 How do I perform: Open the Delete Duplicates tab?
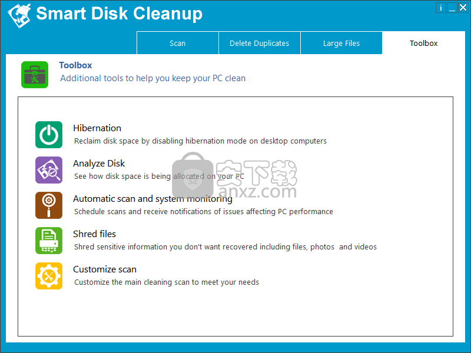[x=260, y=43]
